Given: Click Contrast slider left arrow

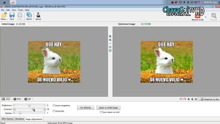Looking at the screenshot, I should [14, 109].
